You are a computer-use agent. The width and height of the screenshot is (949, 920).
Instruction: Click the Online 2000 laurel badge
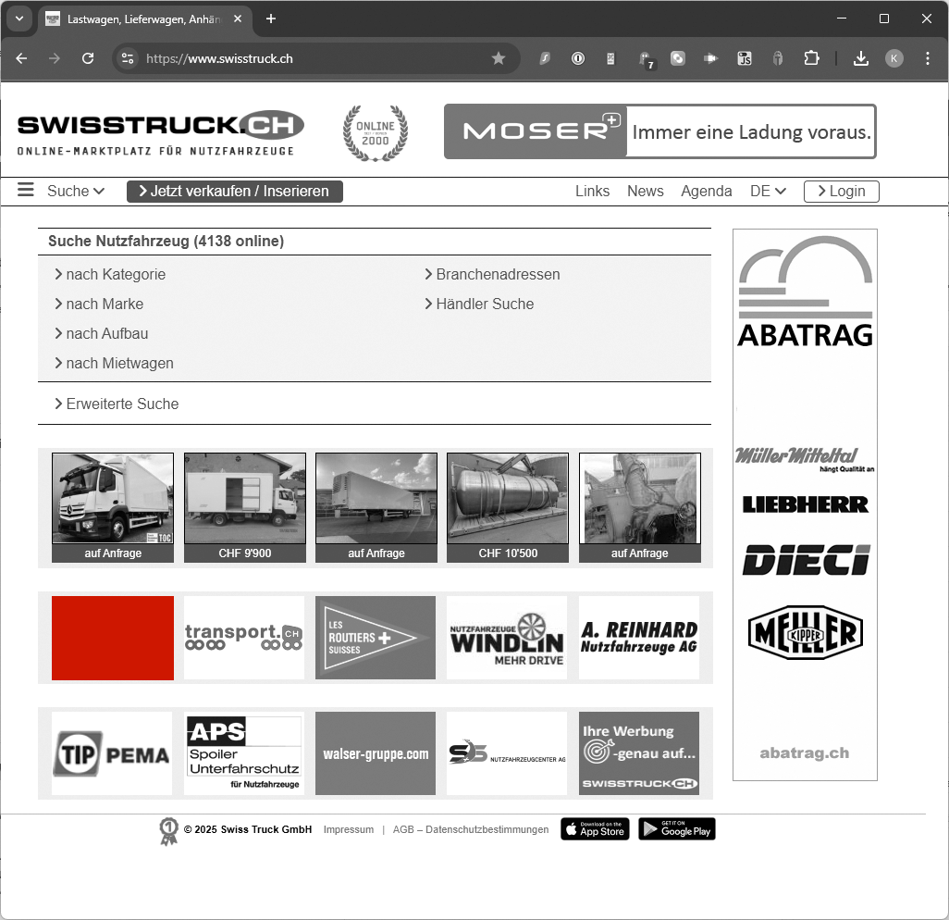click(x=376, y=133)
